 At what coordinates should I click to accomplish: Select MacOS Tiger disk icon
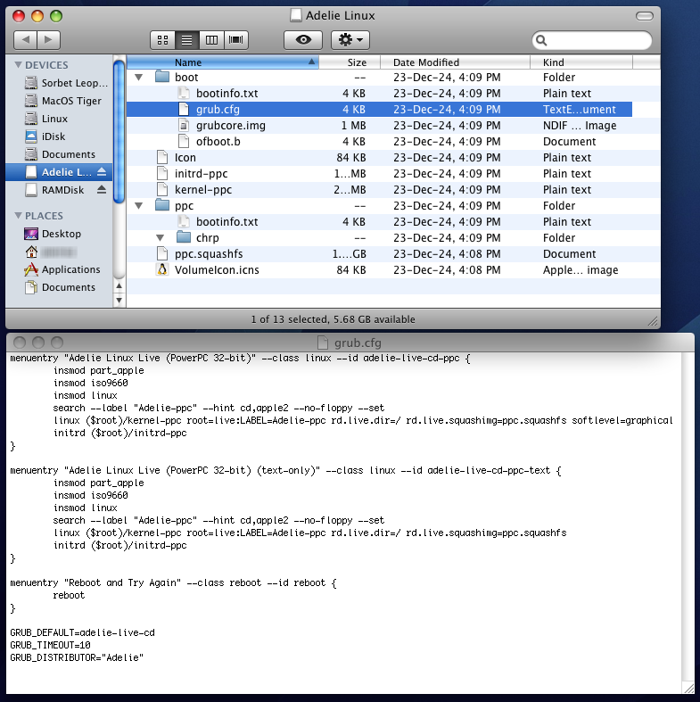tap(31, 101)
